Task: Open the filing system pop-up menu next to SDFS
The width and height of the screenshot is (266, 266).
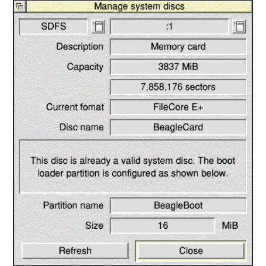Action: pyautogui.click(x=98, y=27)
